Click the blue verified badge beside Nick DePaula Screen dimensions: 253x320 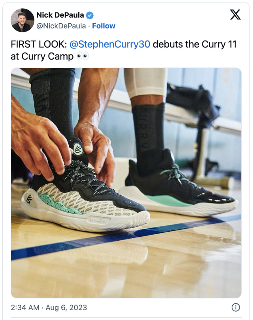click(x=90, y=15)
